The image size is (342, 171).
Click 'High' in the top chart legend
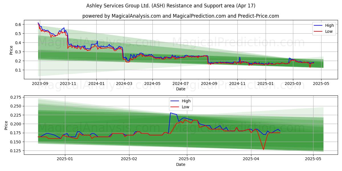[329, 25]
